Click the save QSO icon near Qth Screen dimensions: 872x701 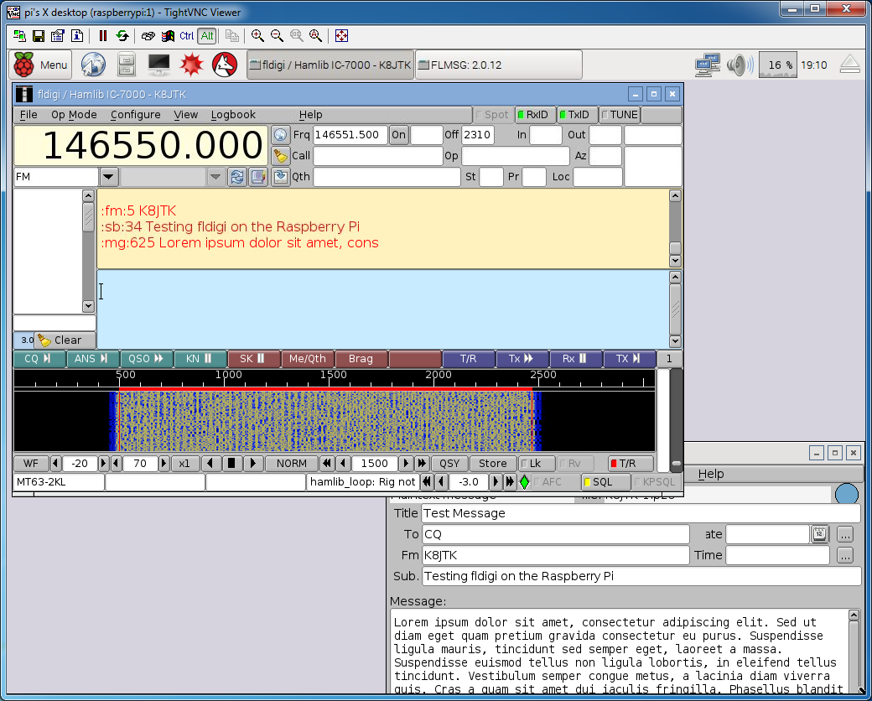pyautogui.click(x=280, y=177)
